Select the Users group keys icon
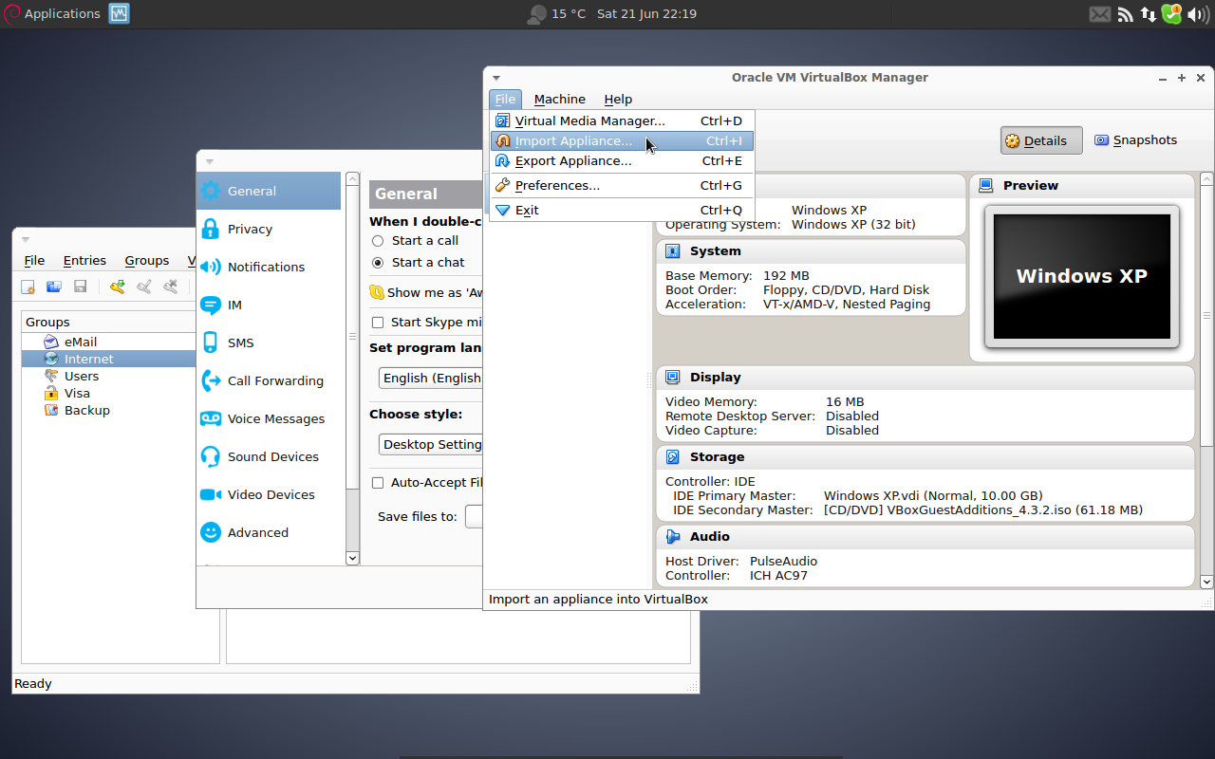This screenshot has height=759, width=1215. 51,376
